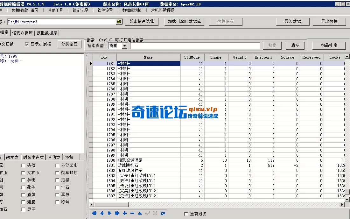Edit record using triangle icon
Screen dimensions: 350x219
click(140, 213)
